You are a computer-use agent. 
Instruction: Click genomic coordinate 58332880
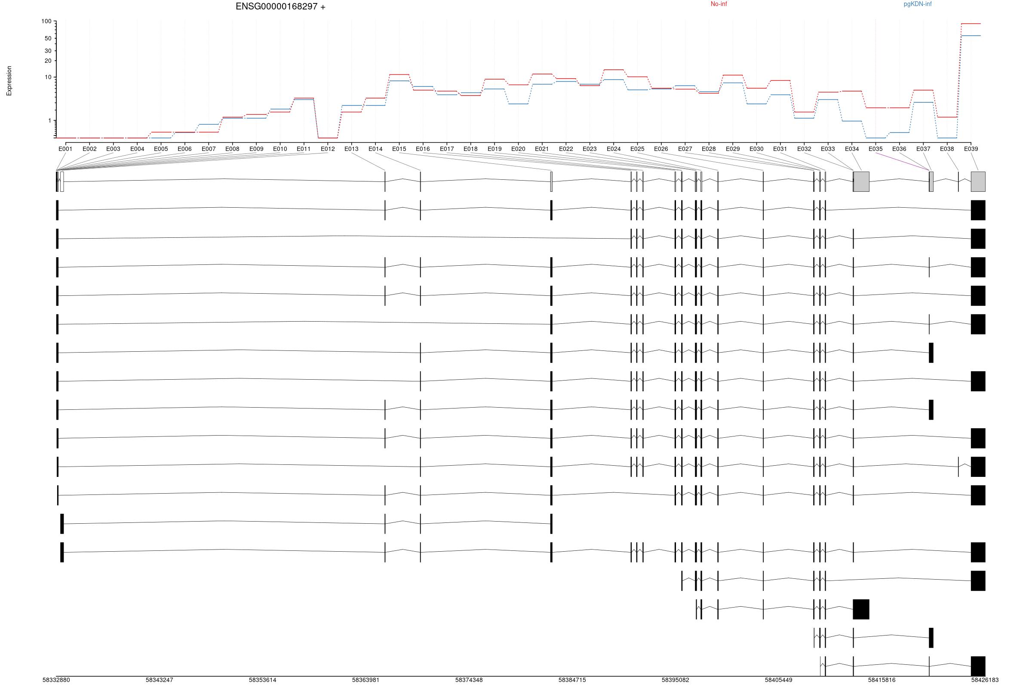[56, 680]
